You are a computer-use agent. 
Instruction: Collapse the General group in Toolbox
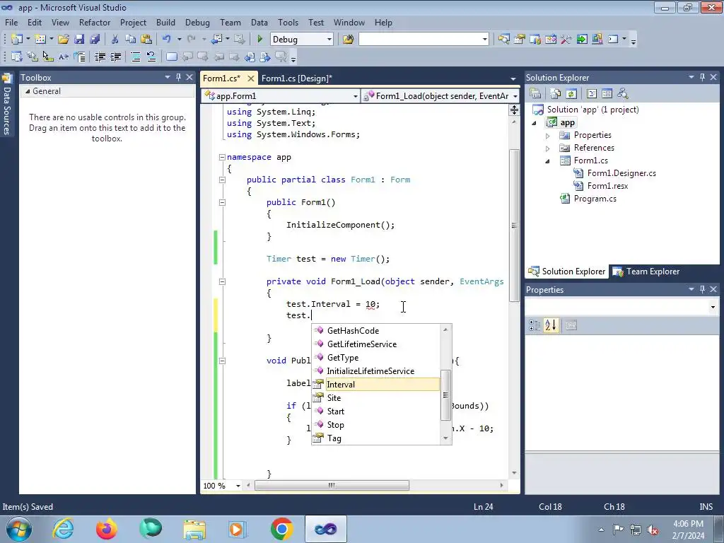(x=28, y=91)
